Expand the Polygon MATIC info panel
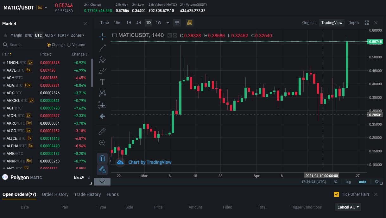Screen dimensions: 386x218 point(89,178)
